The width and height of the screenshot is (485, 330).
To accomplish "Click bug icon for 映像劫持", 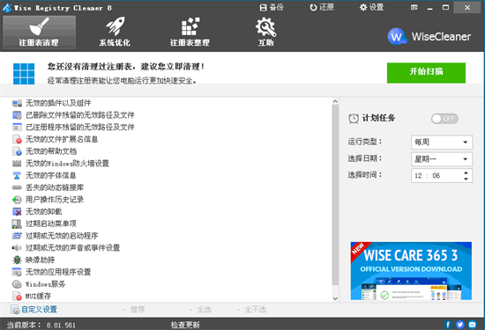I will tap(17, 260).
